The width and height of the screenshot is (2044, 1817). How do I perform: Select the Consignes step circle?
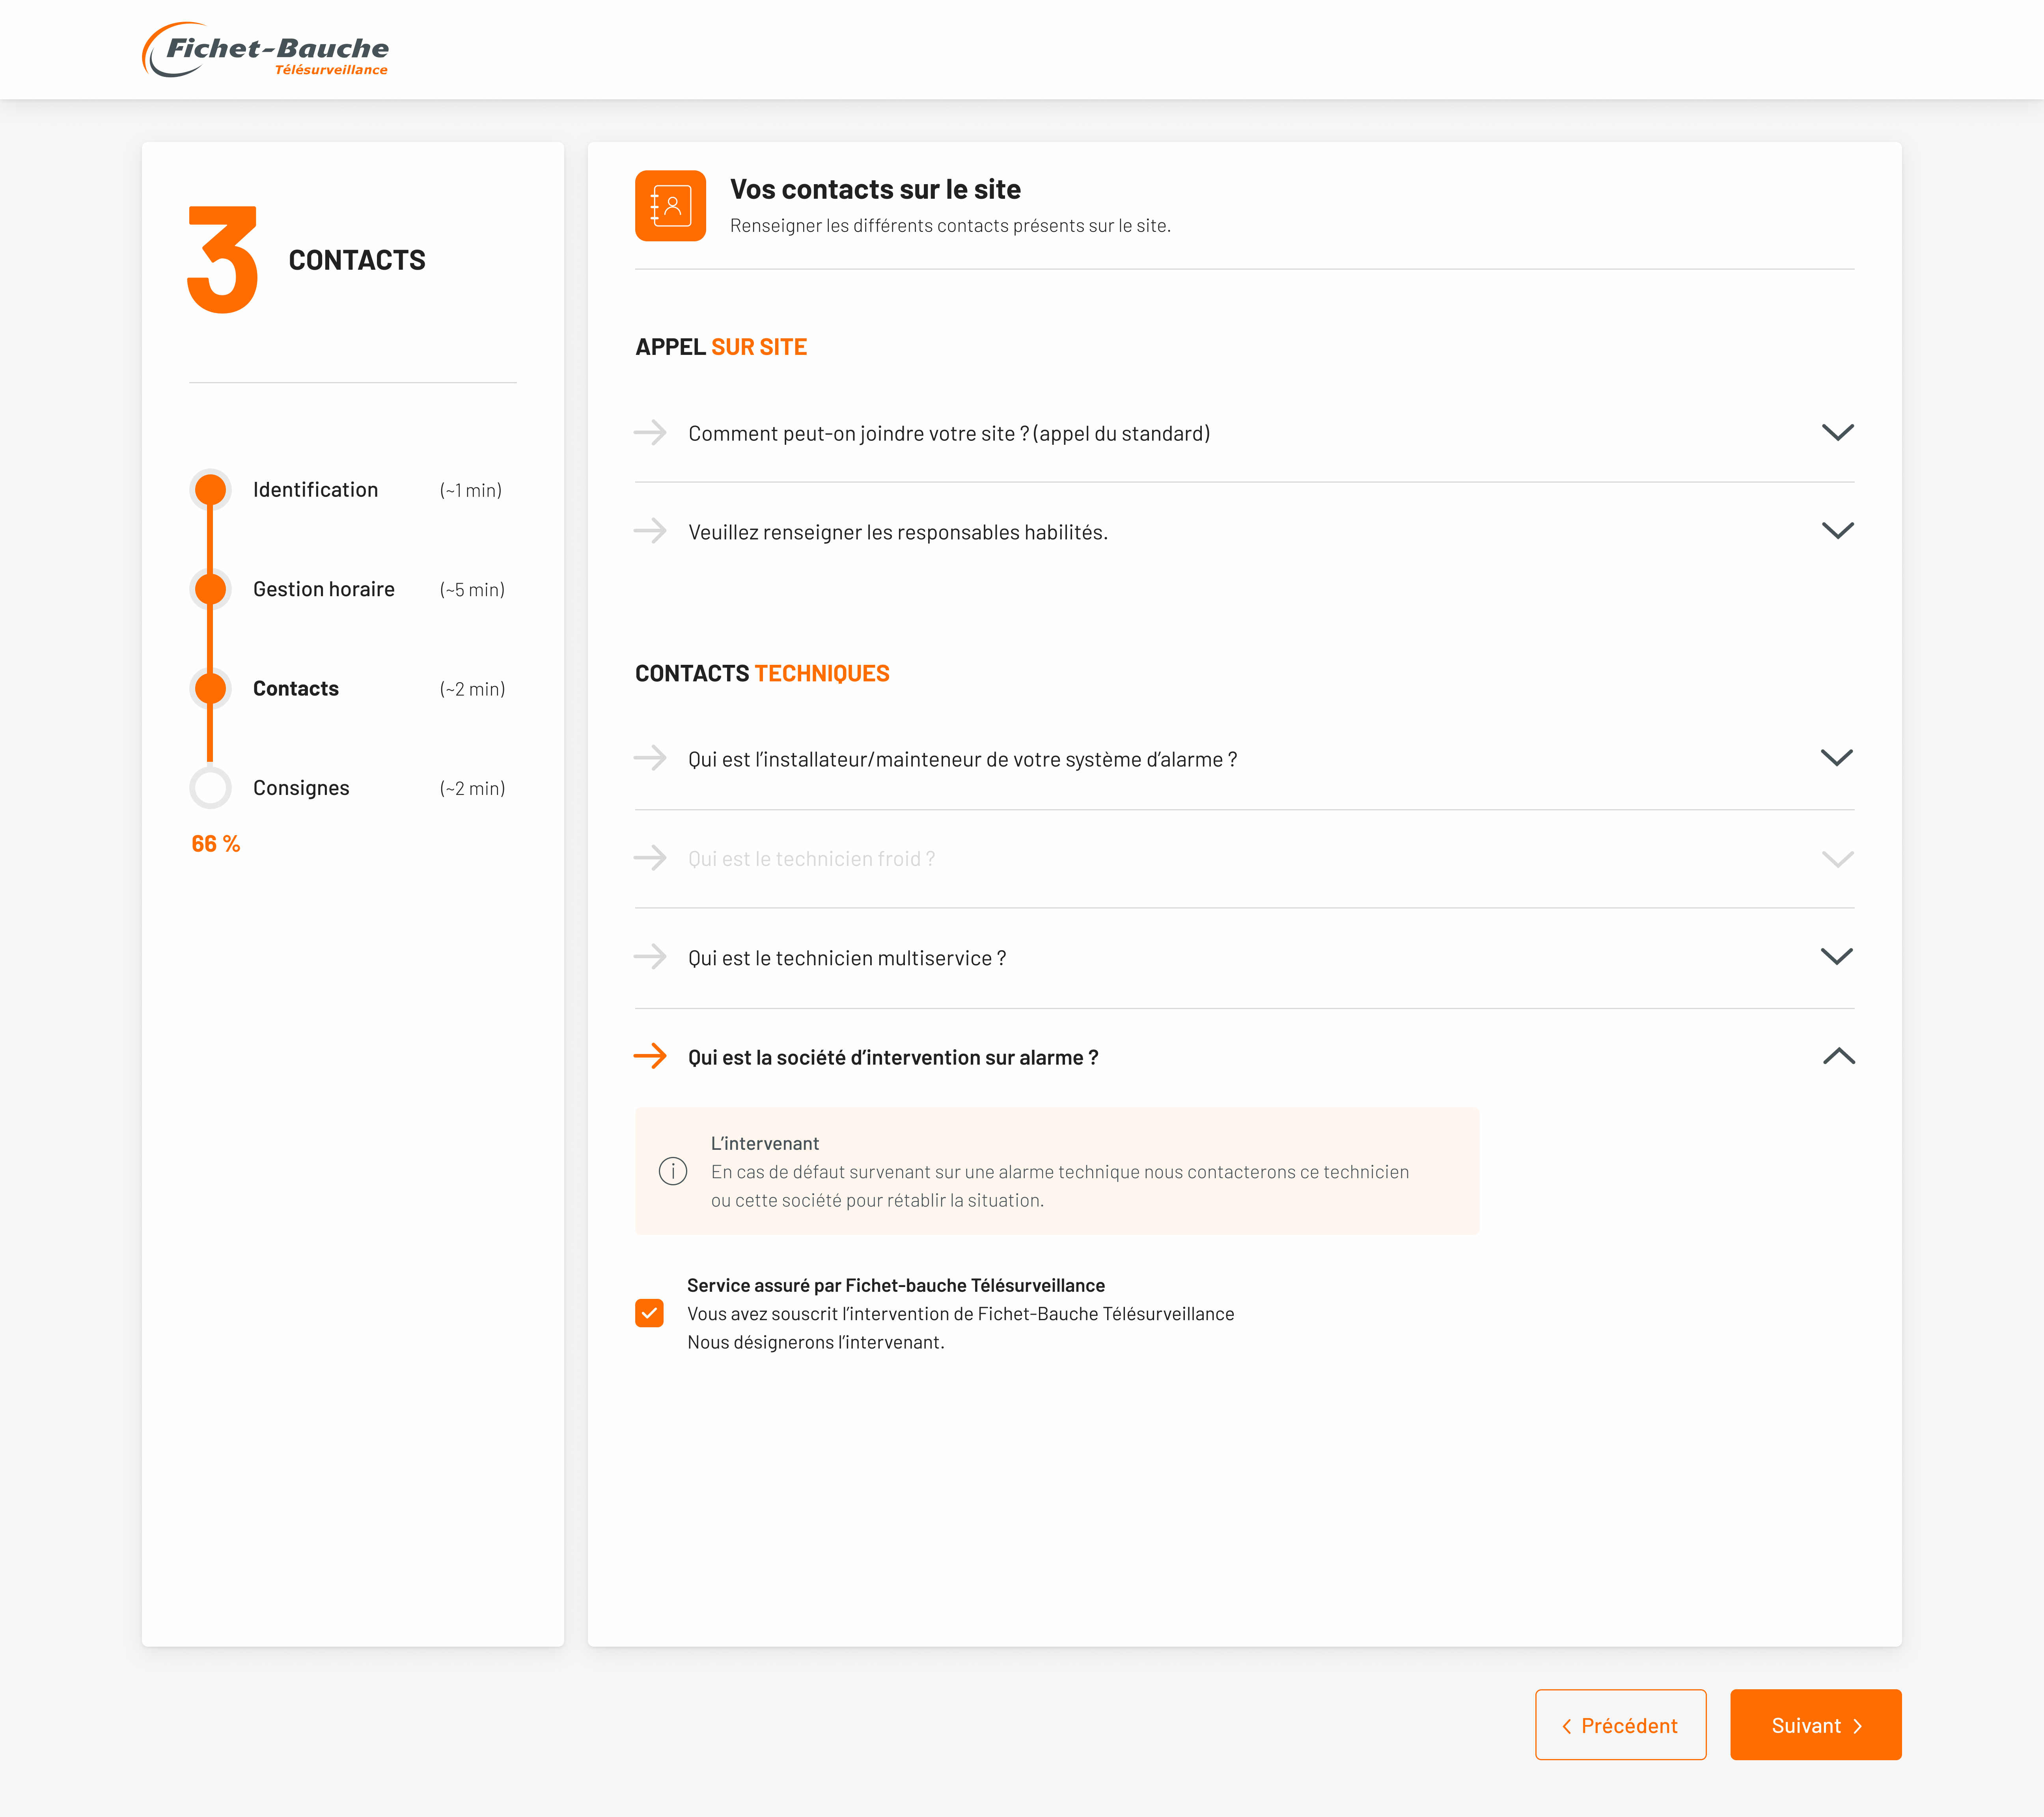click(x=210, y=788)
